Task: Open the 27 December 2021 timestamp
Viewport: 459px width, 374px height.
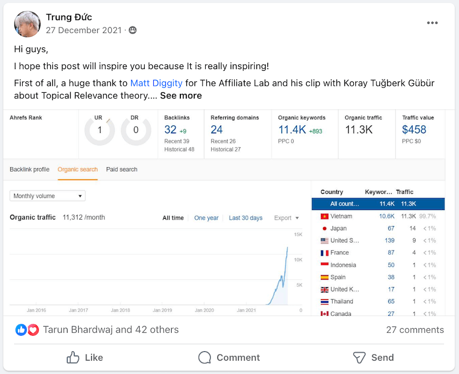Action: coord(84,30)
